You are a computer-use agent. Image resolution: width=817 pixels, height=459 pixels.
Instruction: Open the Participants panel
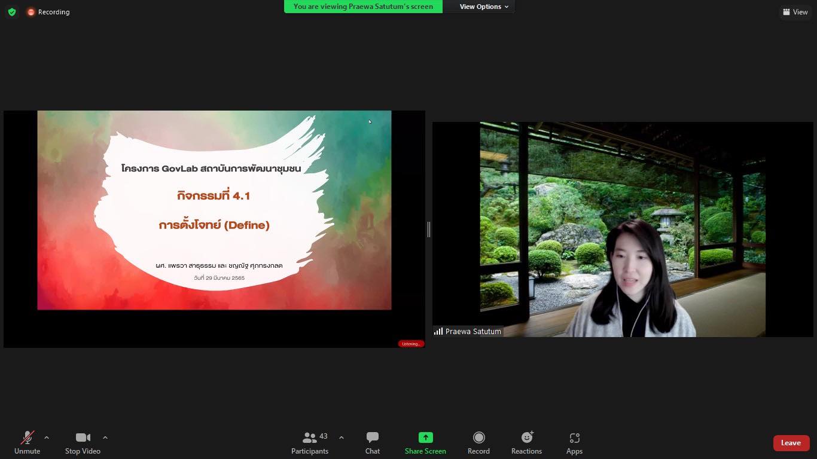pyautogui.click(x=310, y=443)
